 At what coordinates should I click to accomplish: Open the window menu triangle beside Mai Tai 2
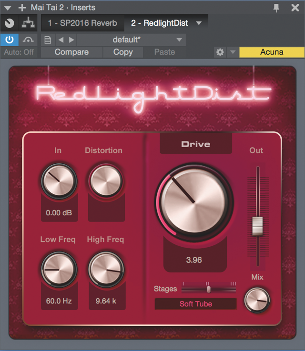pos(8,8)
